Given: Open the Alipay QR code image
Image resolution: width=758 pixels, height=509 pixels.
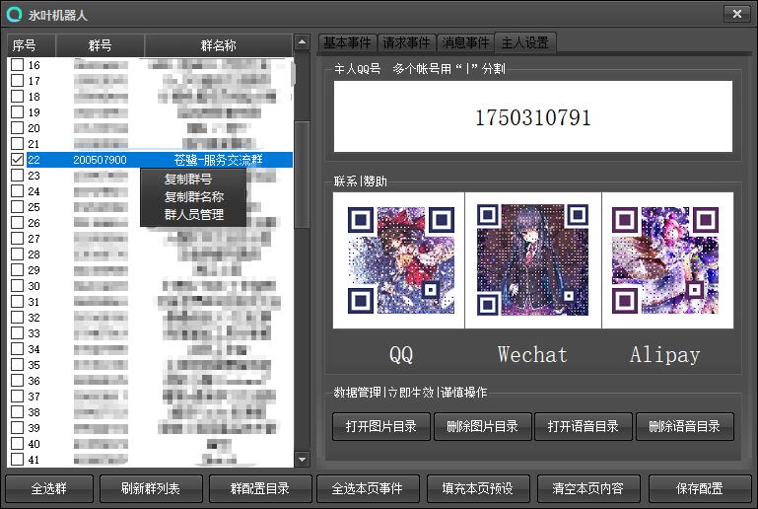Looking at the screenshot, I should [665, 260].
